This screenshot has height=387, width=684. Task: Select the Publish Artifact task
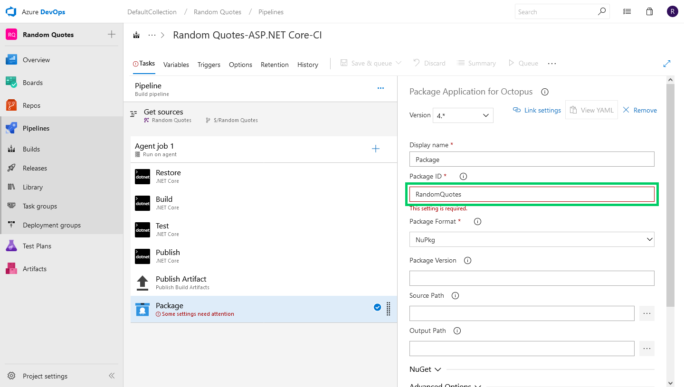[x=264, y=283]
